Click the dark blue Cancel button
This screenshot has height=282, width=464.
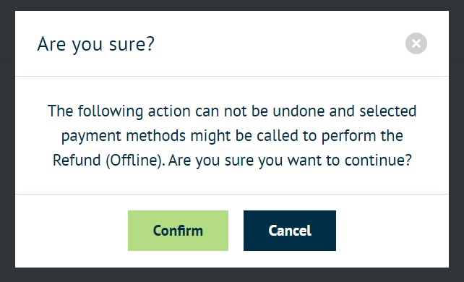pyautogui.click(x=290, y=231)
